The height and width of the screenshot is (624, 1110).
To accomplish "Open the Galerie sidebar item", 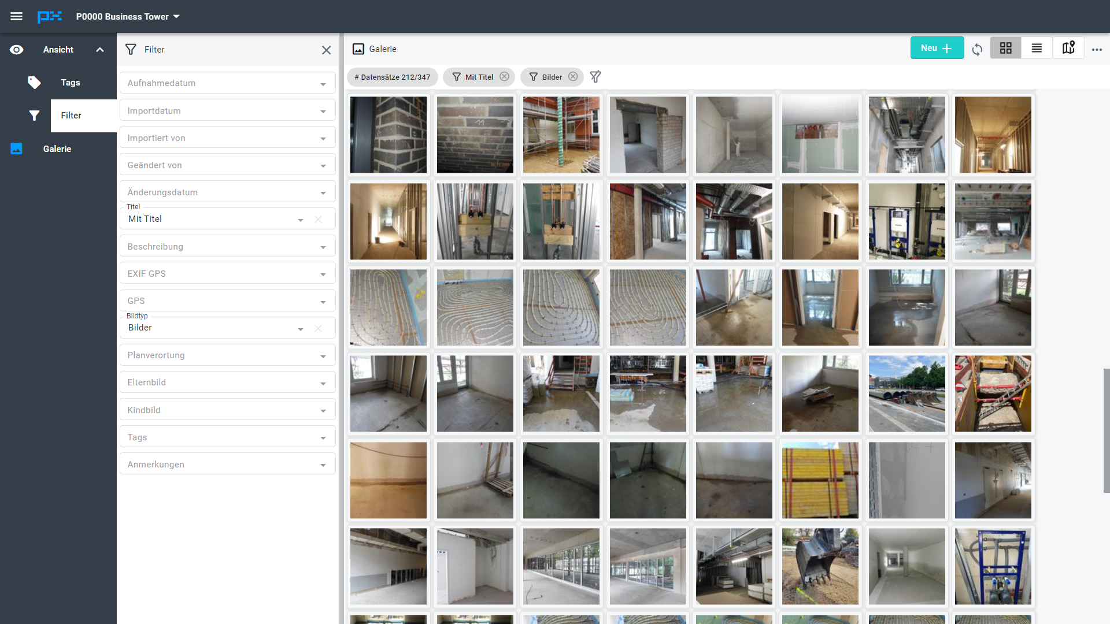I will point(57,149).
